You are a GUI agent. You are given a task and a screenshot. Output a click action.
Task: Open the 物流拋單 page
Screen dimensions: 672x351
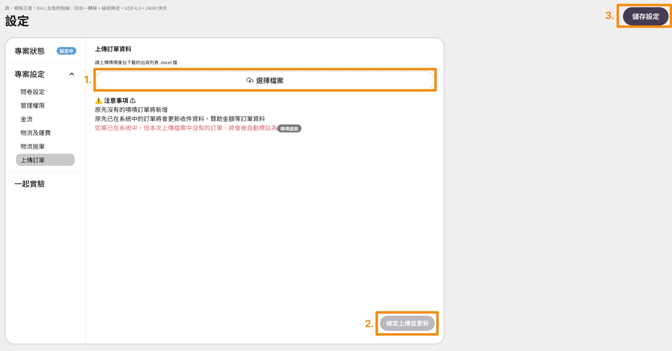33,146
